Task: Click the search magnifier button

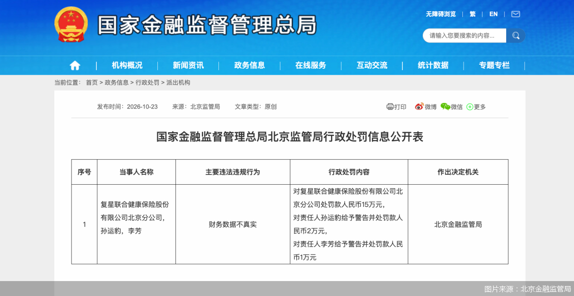Action: pos(516,35)
